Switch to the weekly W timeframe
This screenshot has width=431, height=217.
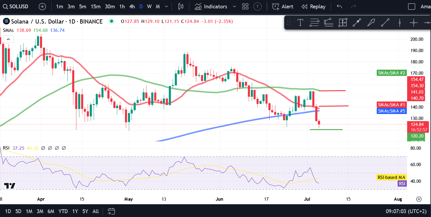click(149, 7)
